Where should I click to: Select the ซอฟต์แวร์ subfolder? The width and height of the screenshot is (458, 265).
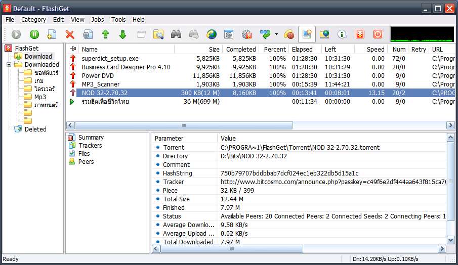pos(46,73)
